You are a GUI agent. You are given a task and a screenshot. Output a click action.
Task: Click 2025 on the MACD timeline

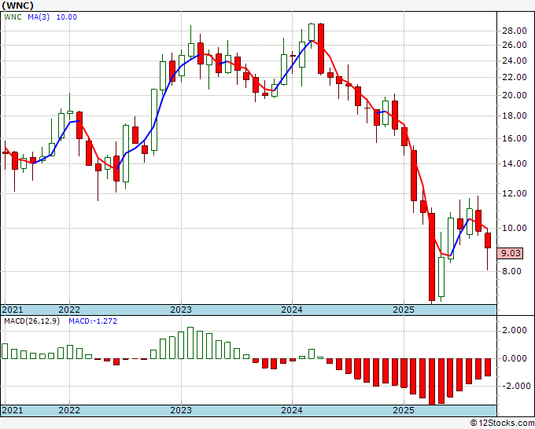pos(403,411)
